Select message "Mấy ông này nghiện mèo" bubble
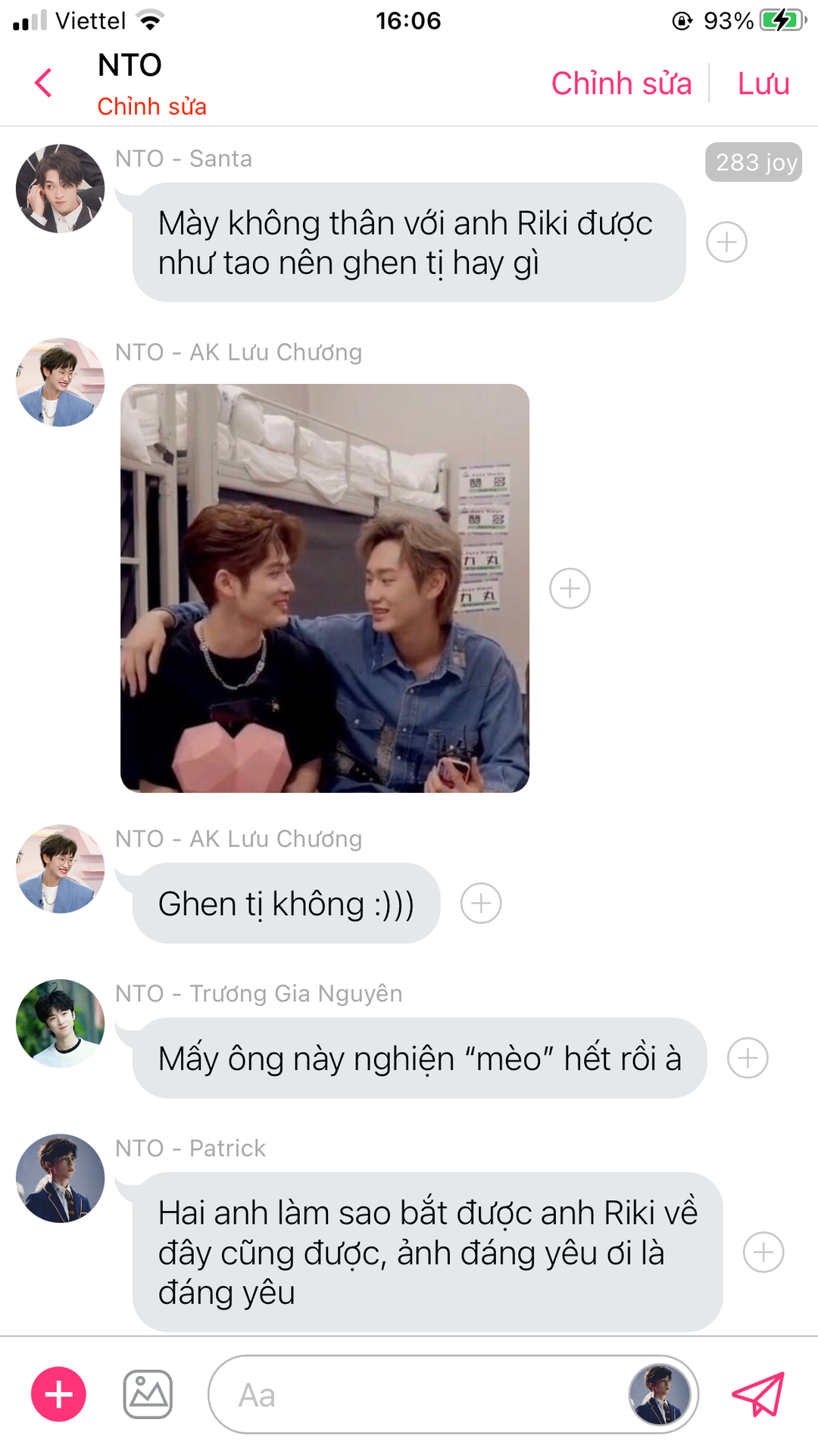Image resolution: width=818 pixels, height=1454 pixels. (x=420, y=1058)
